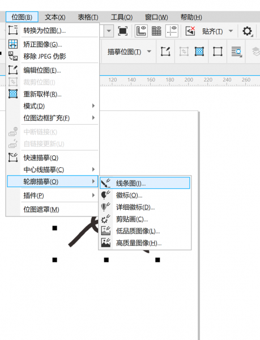Click the 高质量图像 picture icon
Image resolution: width=260 pixels, height=340 pixels.
coord(105,243)
